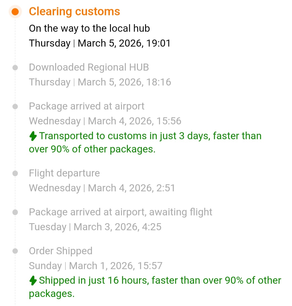Click the On the way to the local hub text
The width and height of the screenshot is (292, 306).
coord(89,28)
